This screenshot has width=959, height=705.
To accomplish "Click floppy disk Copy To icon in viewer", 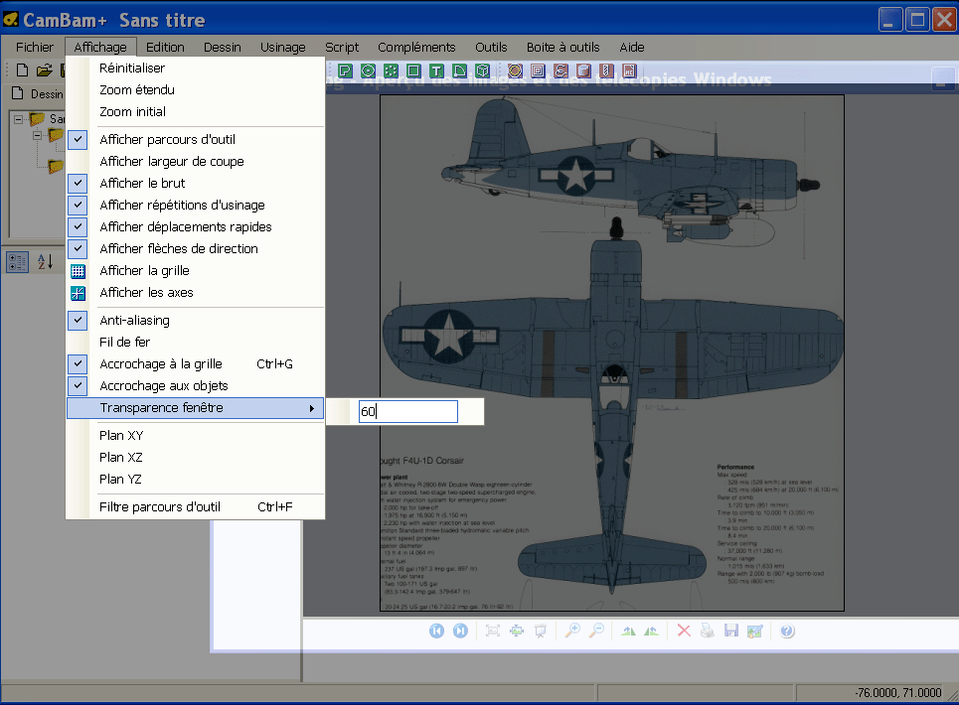I will click(x=731, y=632).
